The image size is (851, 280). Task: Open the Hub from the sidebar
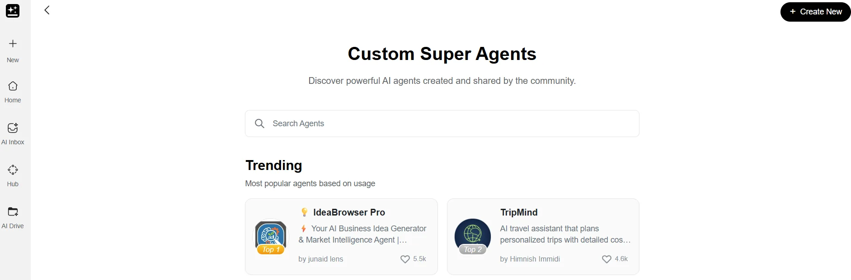point(12,175)
